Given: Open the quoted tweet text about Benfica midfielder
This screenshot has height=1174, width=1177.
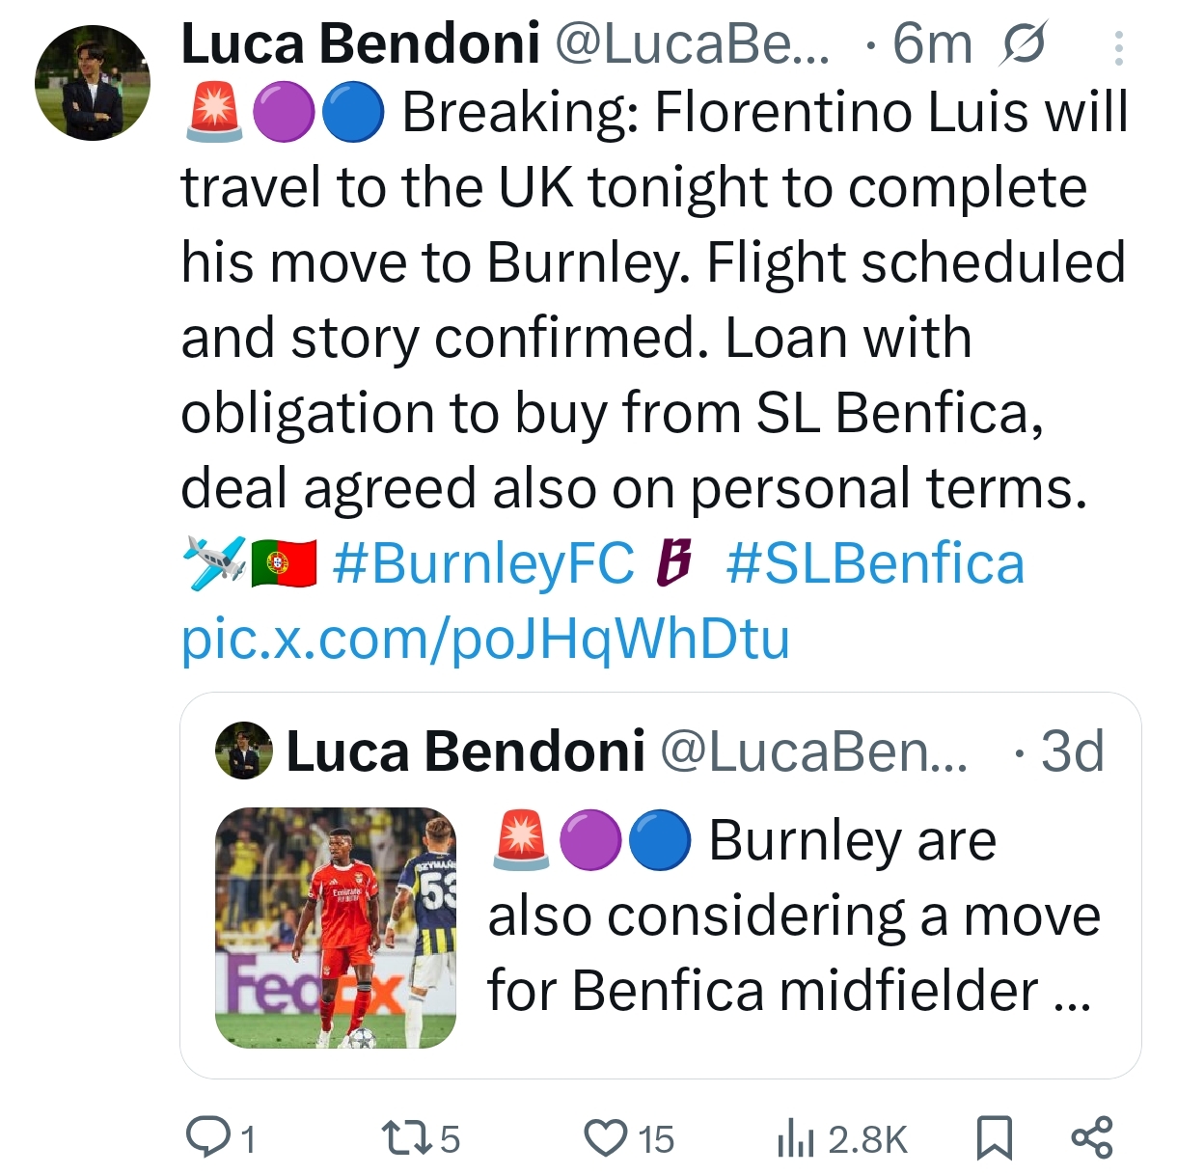Looking at the screenshot, I should click(791, 916).
